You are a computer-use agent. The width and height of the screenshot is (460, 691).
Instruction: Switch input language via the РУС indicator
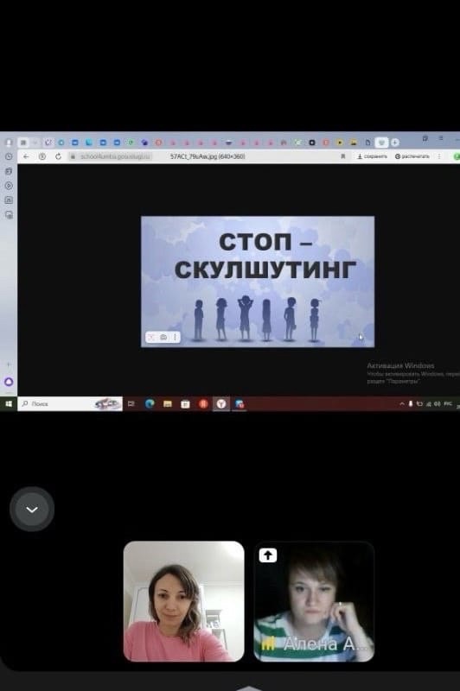(448, 403)
